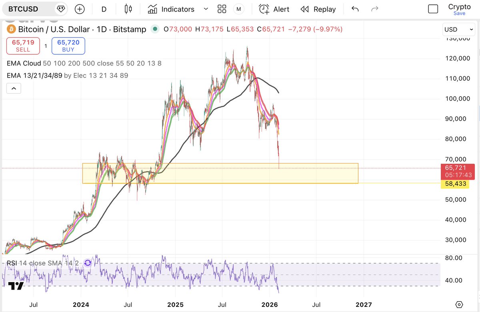This screenshot has height=312, width=480.
Task: Open the USD currency dropdown
Action: click(x=458, y=30)
